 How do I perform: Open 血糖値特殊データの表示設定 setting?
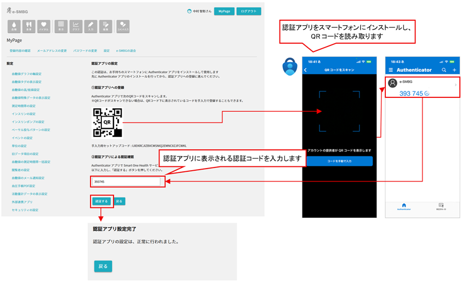click(x=31, y=98)
